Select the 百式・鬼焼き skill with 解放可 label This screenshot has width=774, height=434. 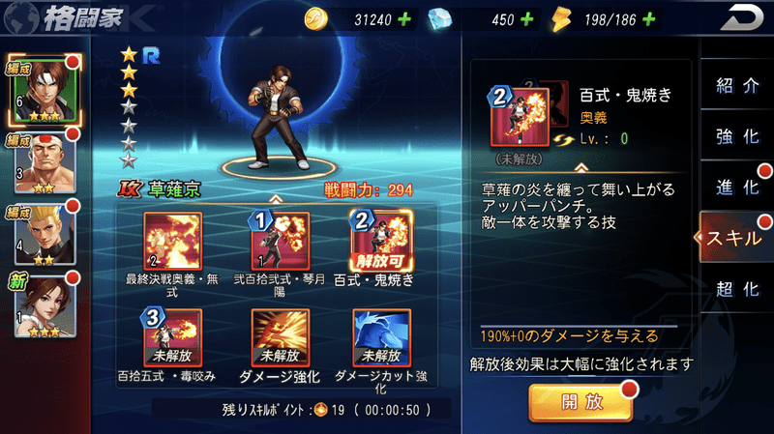[380, 242]
